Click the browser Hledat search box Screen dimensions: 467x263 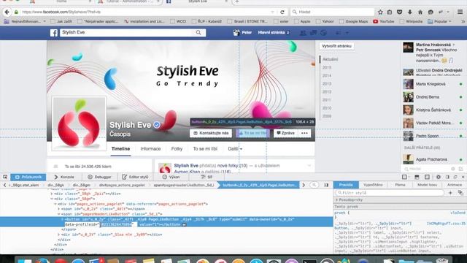pos(332,12)
